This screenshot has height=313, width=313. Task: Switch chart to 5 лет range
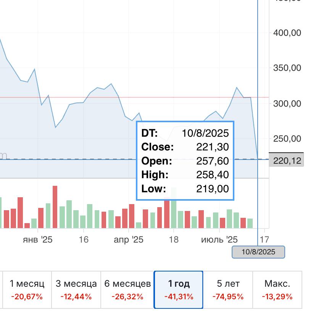tap(228, 290)
